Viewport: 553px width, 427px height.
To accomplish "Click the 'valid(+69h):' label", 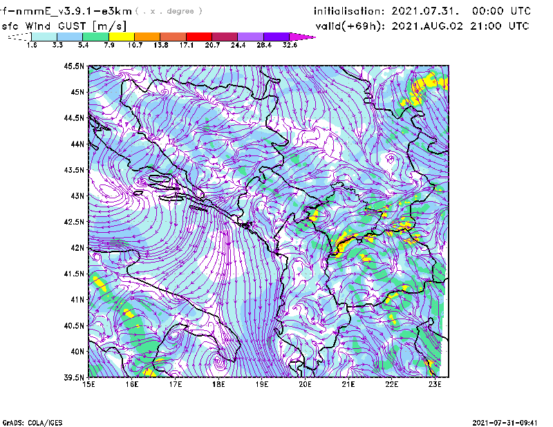I will coord(350,26).
